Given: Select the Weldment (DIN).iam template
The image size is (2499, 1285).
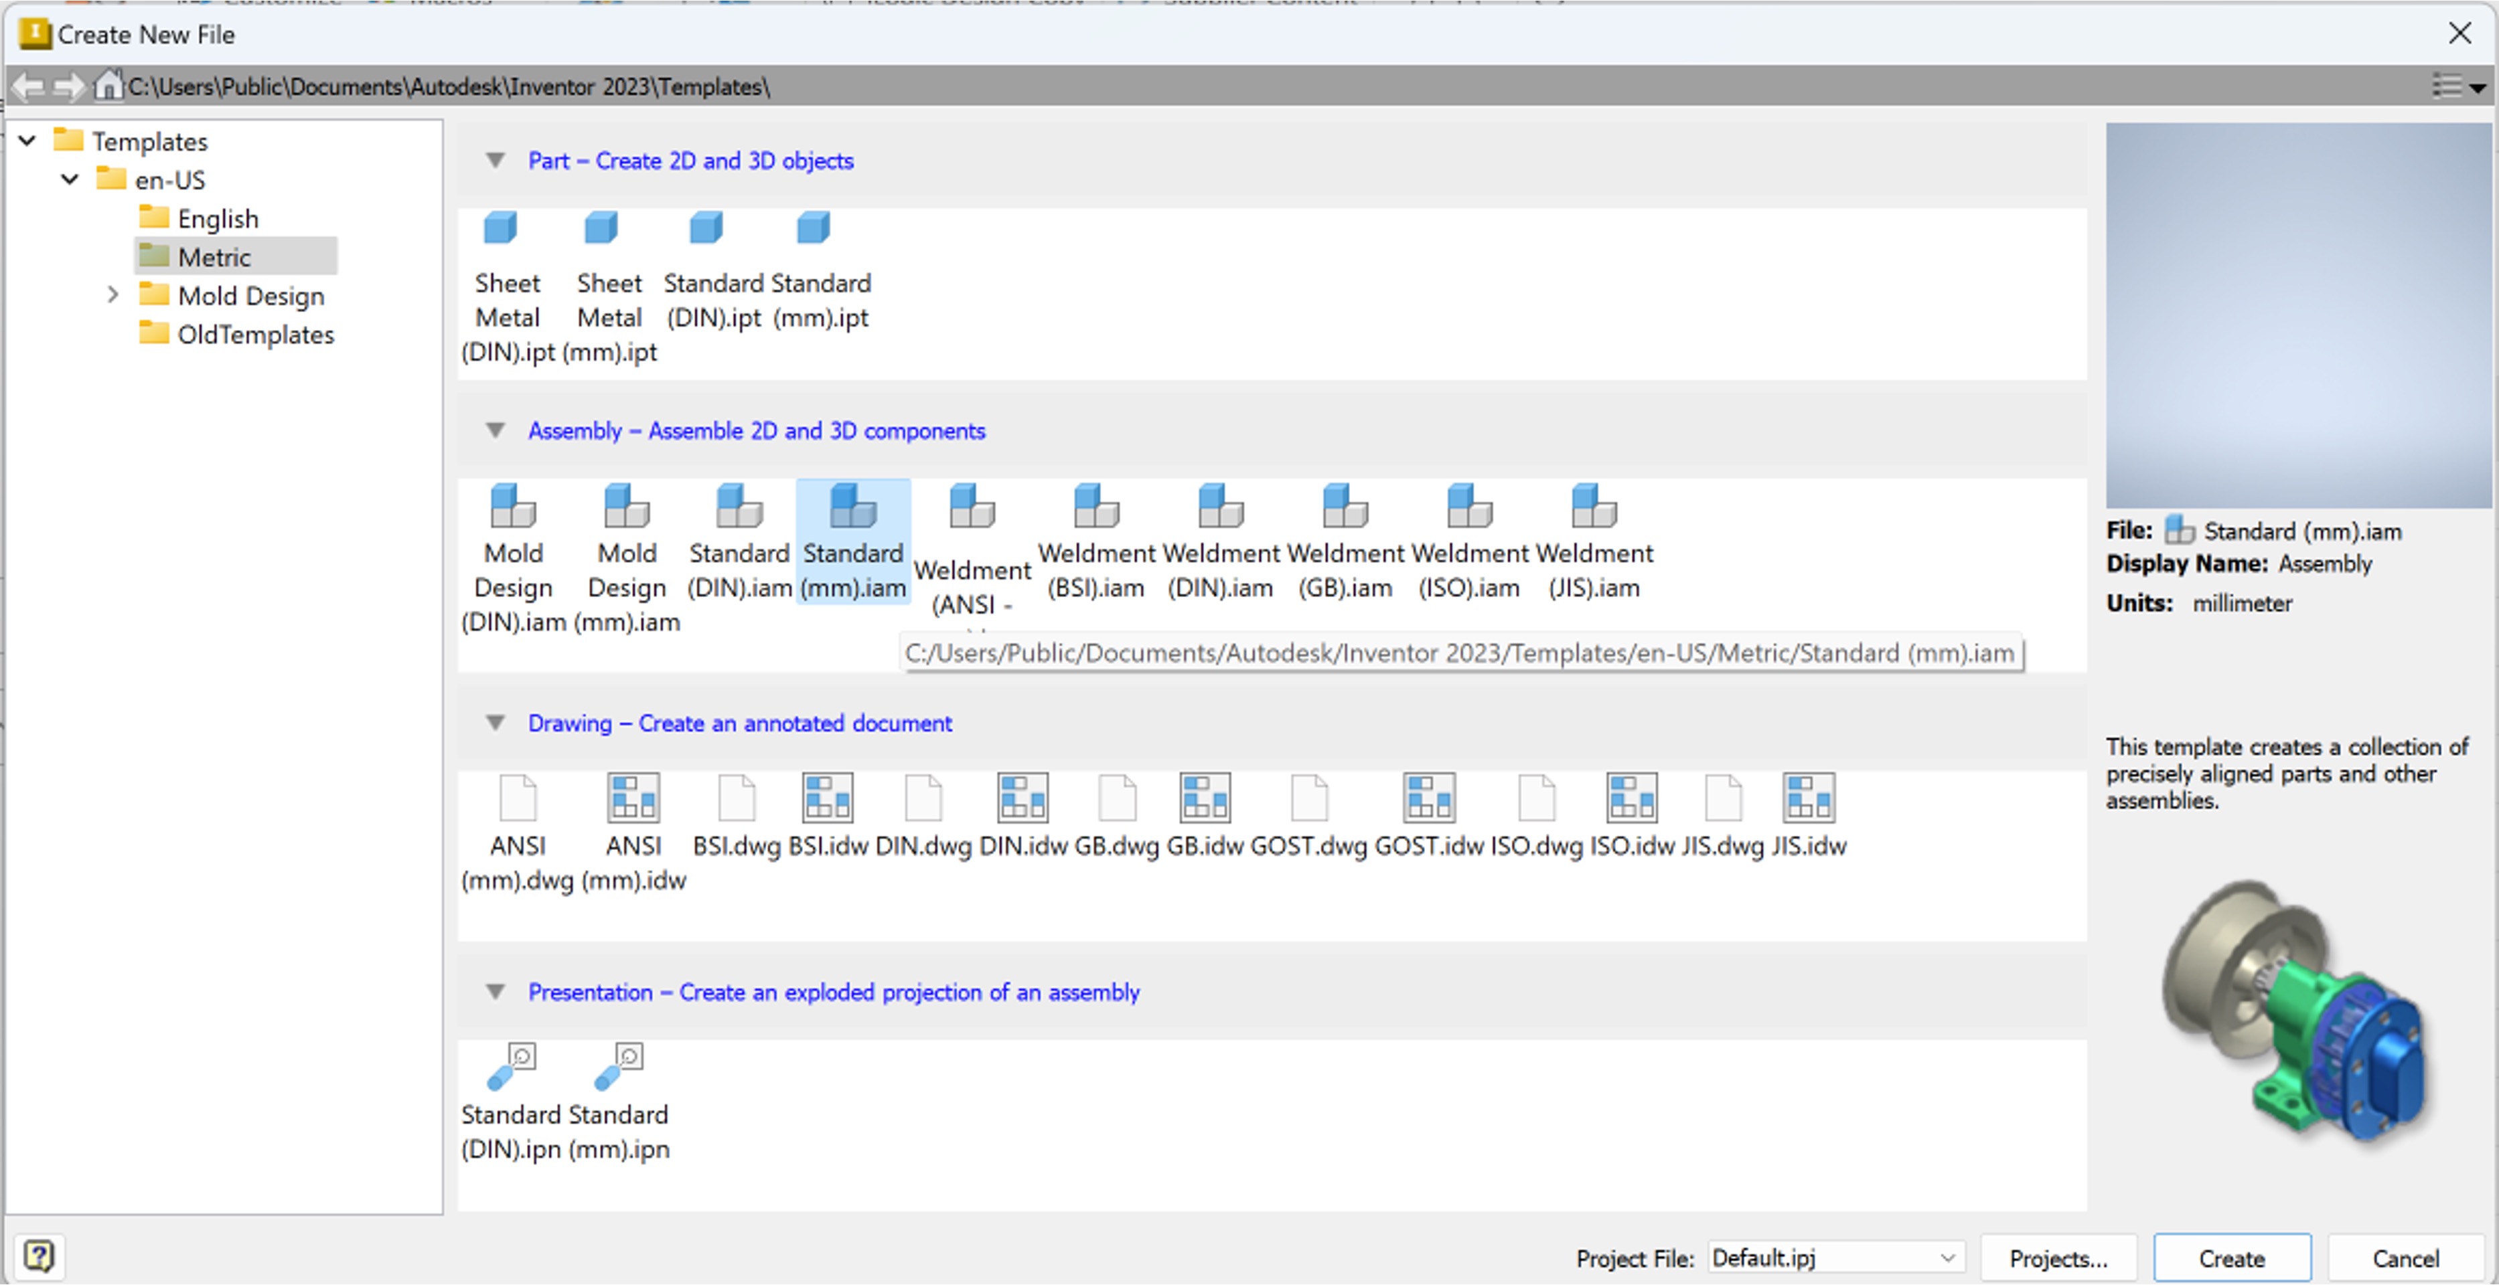Looking at the screenshot, I should pyautogui.click(x=1221, y=542).
